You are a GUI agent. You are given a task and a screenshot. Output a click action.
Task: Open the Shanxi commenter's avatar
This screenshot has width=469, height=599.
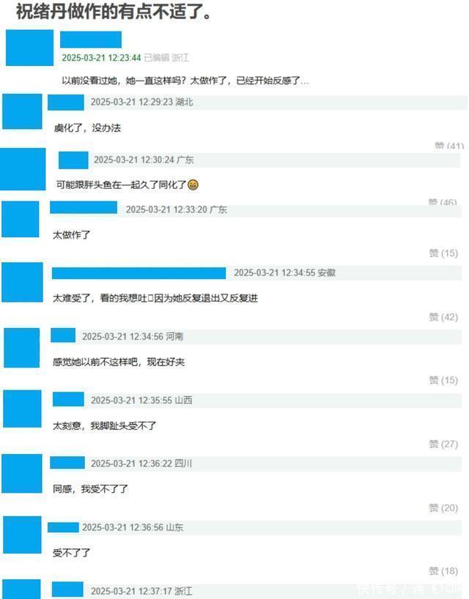click(22, 409)
